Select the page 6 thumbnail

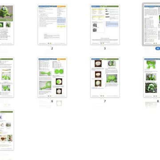[52, 77]
